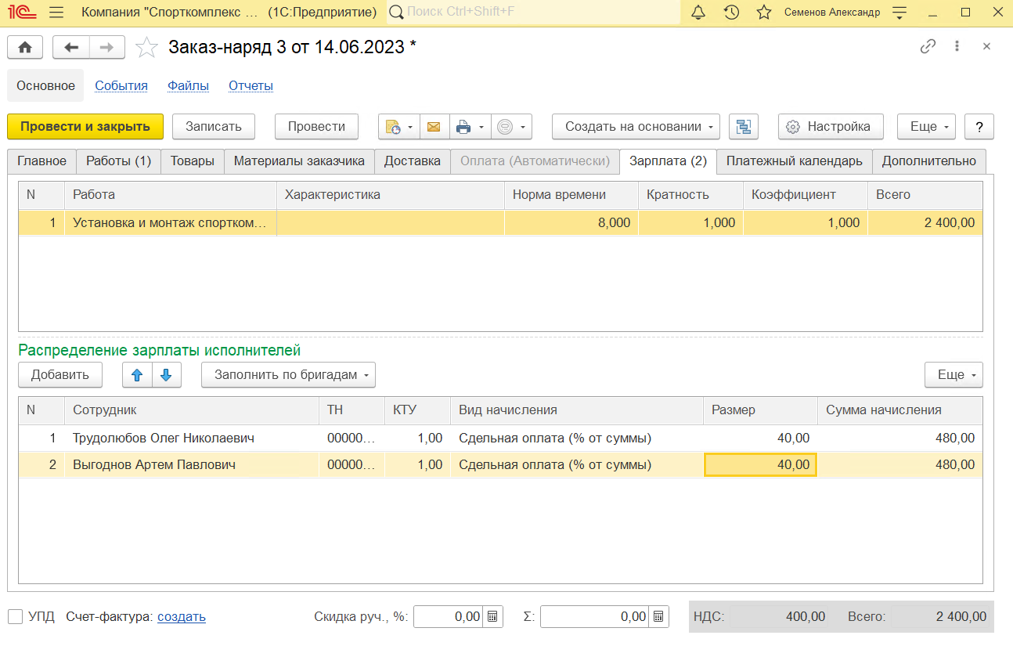Expand the document-with-clock dropdown arrow
This screenshot has width=1013, height=646.
point(410,126)
